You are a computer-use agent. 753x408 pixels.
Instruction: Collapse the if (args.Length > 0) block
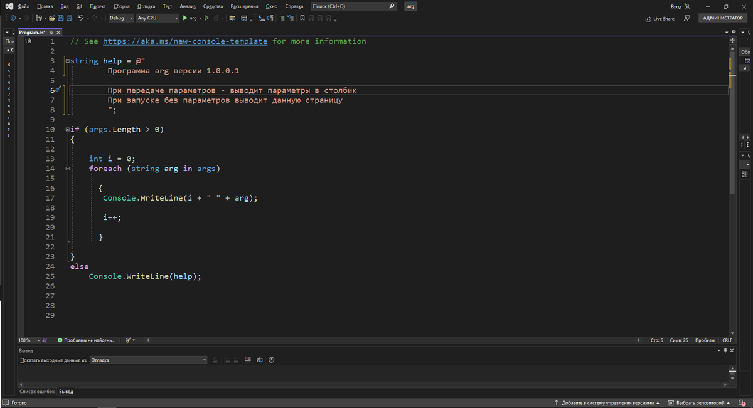[x=67, y=130]
